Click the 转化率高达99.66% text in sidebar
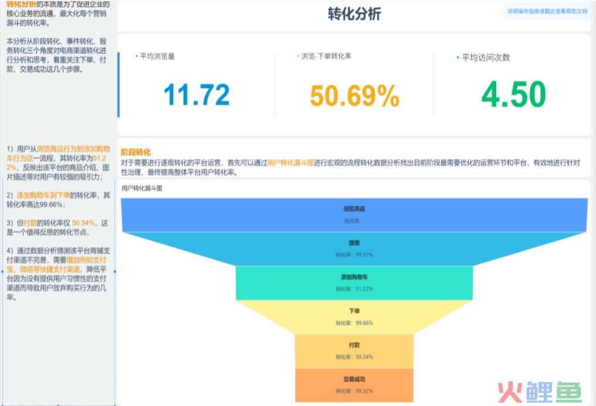This screenshot has width=596, height=406. 35,205
